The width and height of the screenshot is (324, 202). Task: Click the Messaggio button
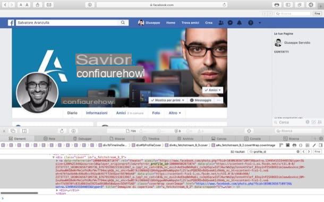pos(201,100)
